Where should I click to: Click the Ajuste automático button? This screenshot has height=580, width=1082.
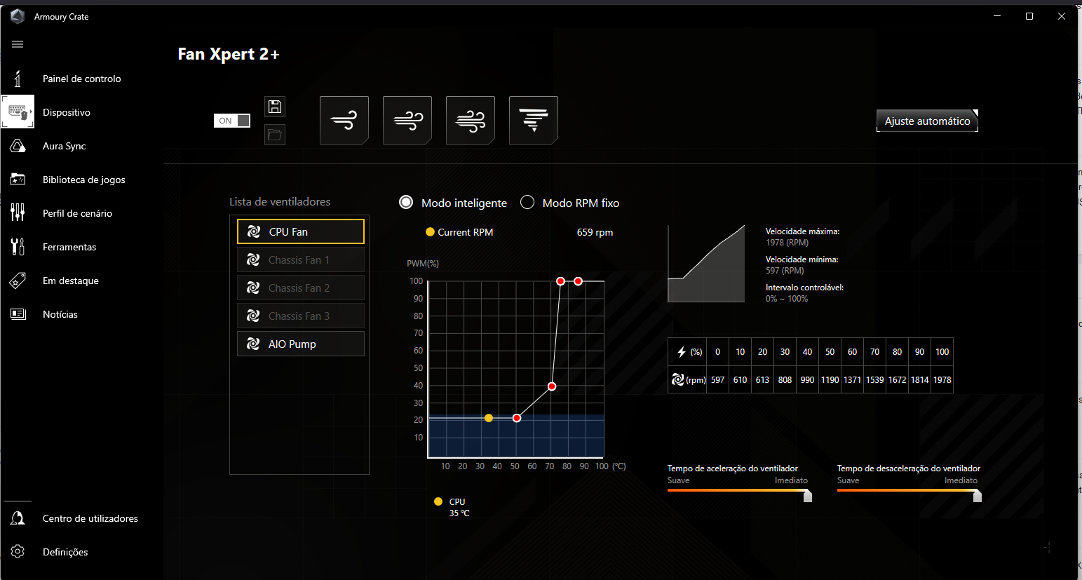tap(927, 121)
